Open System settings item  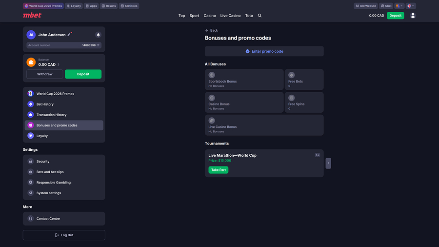pyautogui.click(x=64, y=193)
